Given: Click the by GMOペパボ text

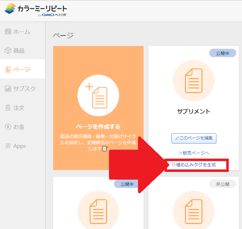Looking at the screenshot, I should (x=52, y=15).
